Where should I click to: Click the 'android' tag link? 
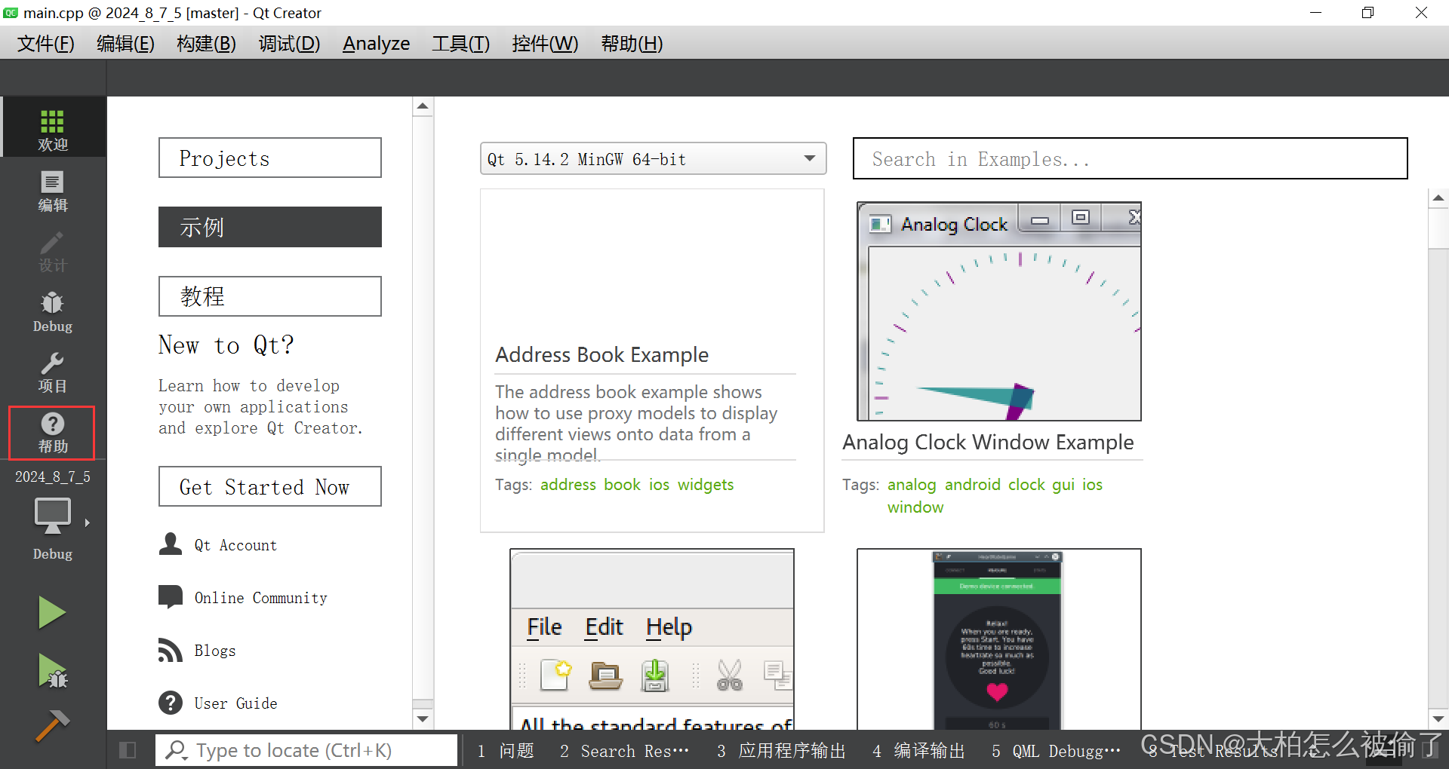click(973, 485)
